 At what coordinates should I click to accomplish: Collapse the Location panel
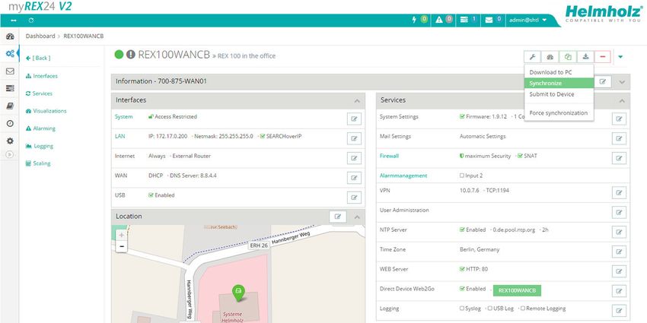pos(357,217)
